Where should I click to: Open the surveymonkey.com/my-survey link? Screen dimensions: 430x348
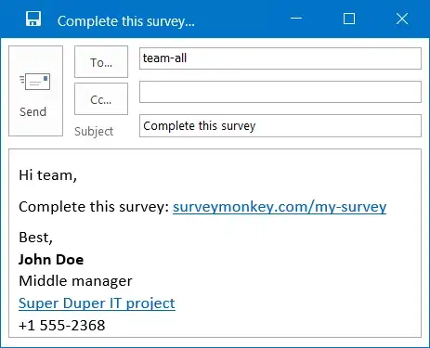tap(280, 207)
